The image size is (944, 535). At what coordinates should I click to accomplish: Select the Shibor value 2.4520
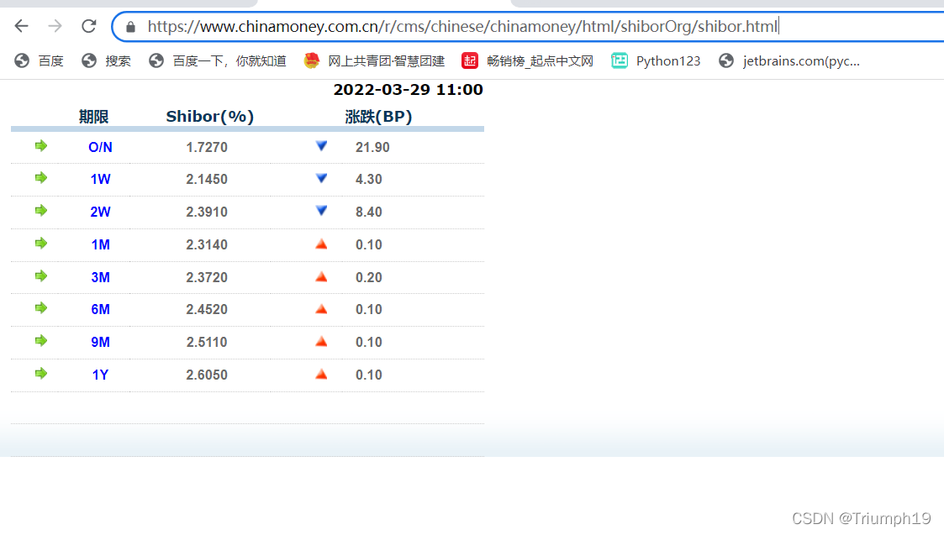pyautogui.click(x=207, y=309)
